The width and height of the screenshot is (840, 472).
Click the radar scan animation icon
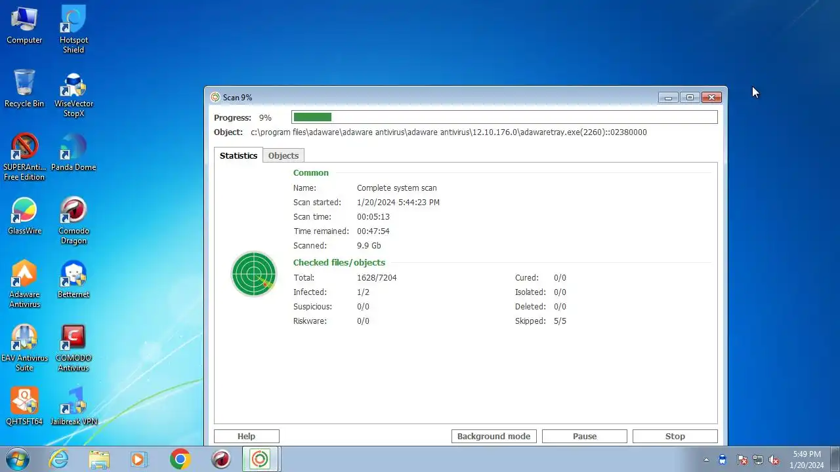[x=254, y=274]
